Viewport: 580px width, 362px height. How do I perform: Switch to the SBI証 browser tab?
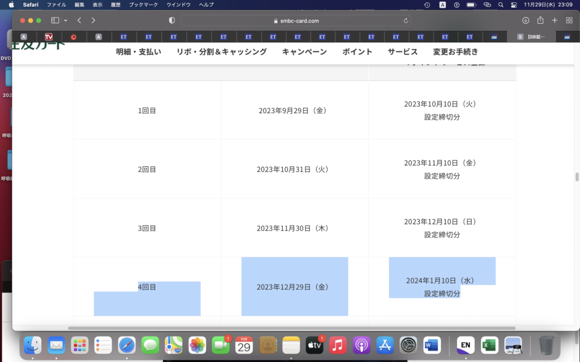point(532,37)
